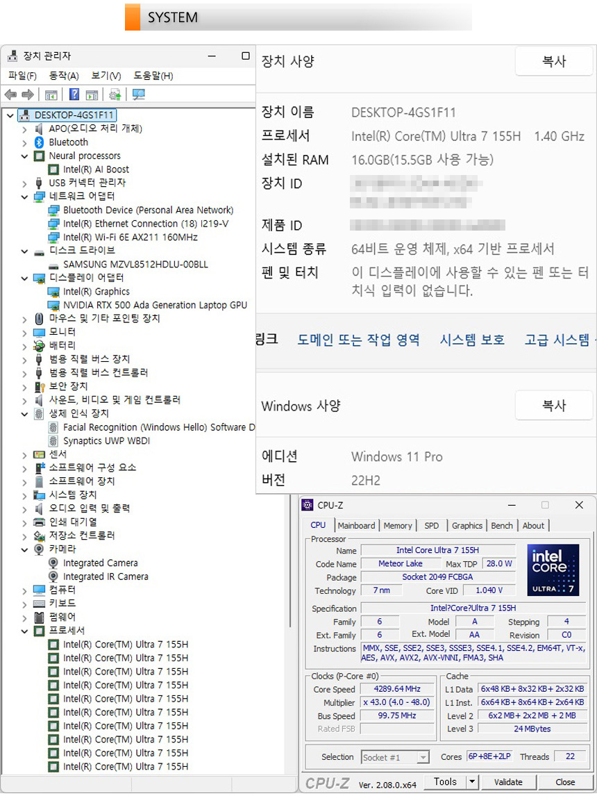This screenshot has height=796, width=597.
Task: Select the Bluetooth category icon
Action: 39,142
